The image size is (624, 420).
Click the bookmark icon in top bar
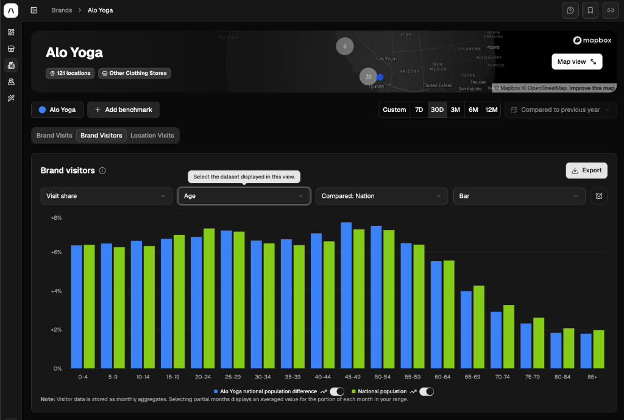[x=590, y=10]
